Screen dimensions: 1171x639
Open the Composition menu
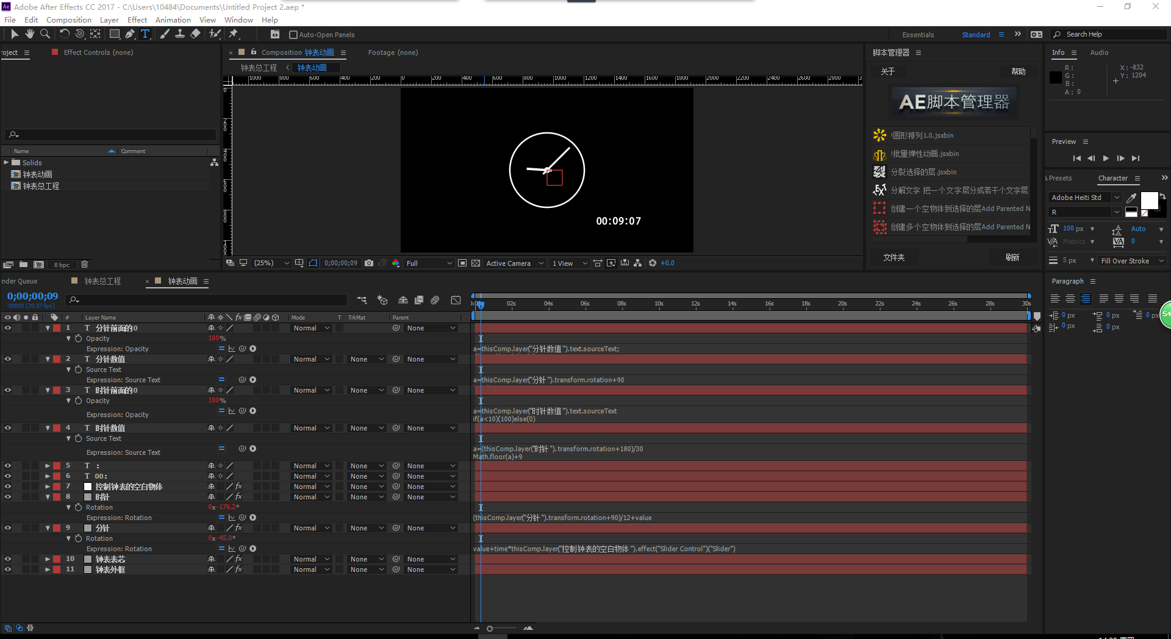point(69,20)
